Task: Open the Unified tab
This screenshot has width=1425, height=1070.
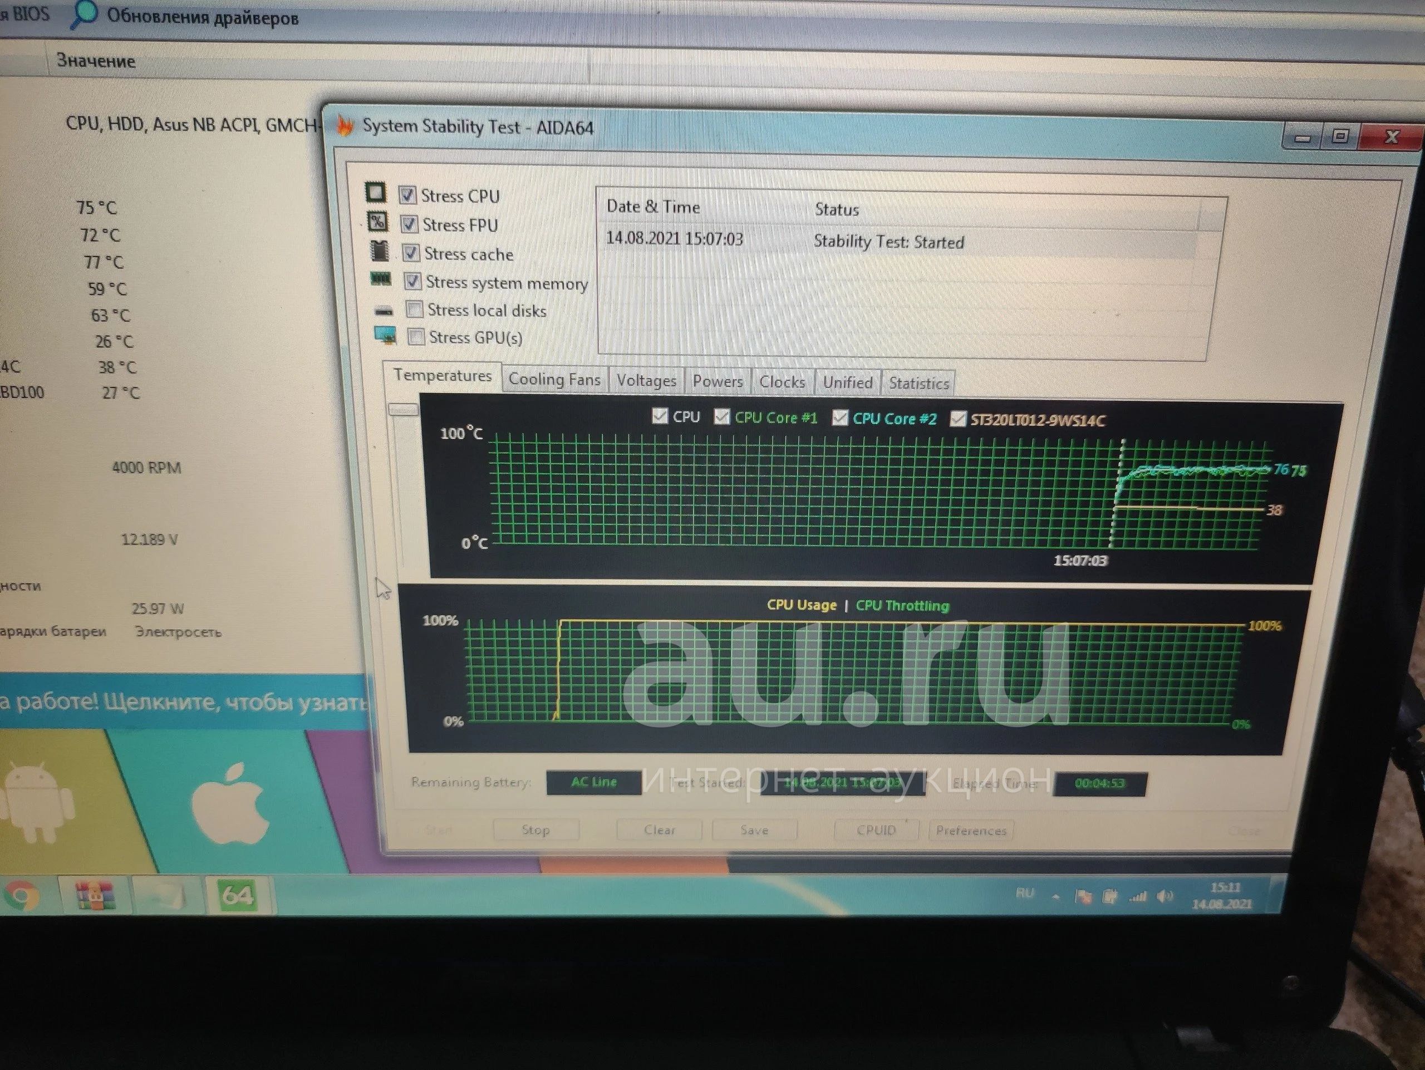Action: click(848, 382)
